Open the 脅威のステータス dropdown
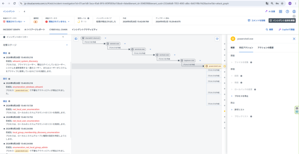The height and width of the screenshot is (154, 299). pyautogui.click(x=14, y=21)
